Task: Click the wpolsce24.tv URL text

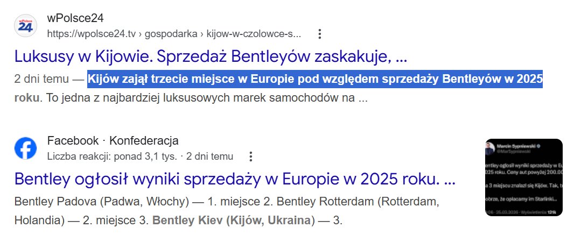Action: (x=92, y=34)
